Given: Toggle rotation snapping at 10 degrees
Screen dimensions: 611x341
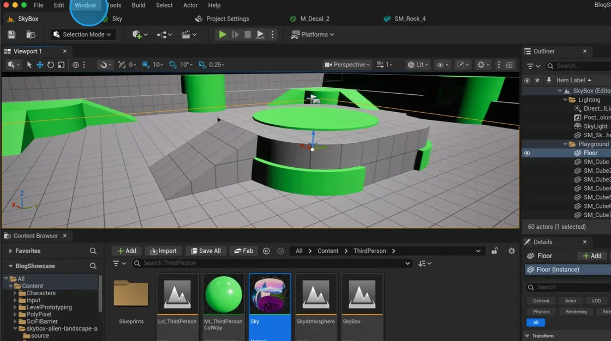Looking at the screenshot, I should (173, 65).
